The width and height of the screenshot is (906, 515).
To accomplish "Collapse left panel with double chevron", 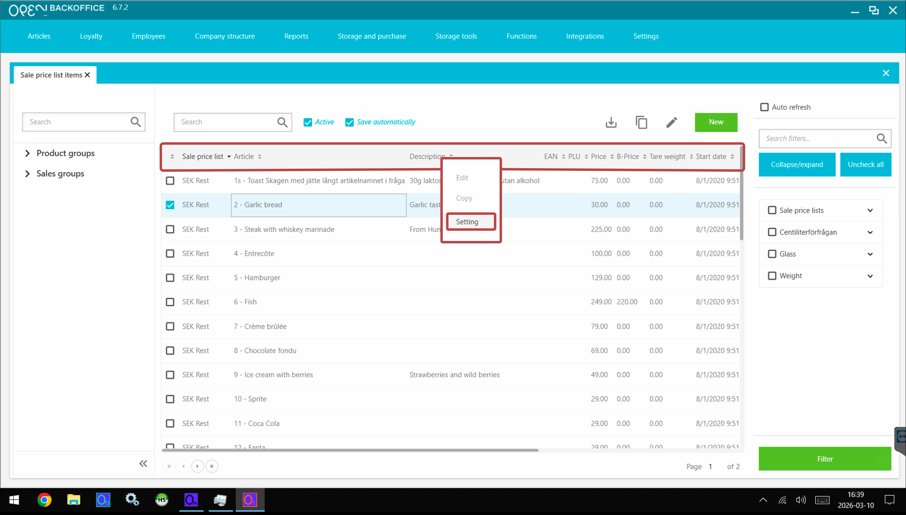I will click(143, 463).
